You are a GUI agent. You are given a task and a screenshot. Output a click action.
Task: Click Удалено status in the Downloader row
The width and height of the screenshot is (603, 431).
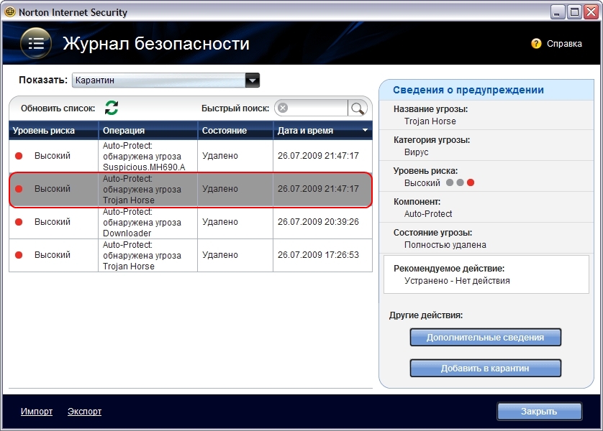coord(220,222)
